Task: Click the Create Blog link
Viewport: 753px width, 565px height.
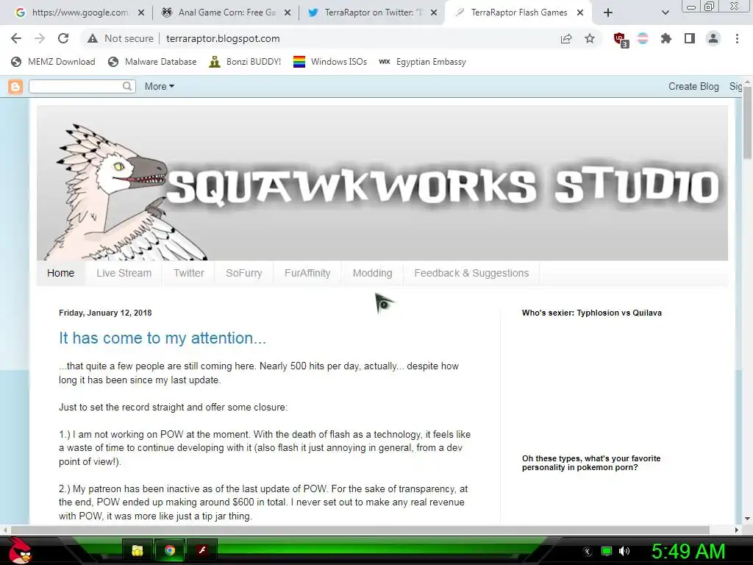Action: (693, 87)
